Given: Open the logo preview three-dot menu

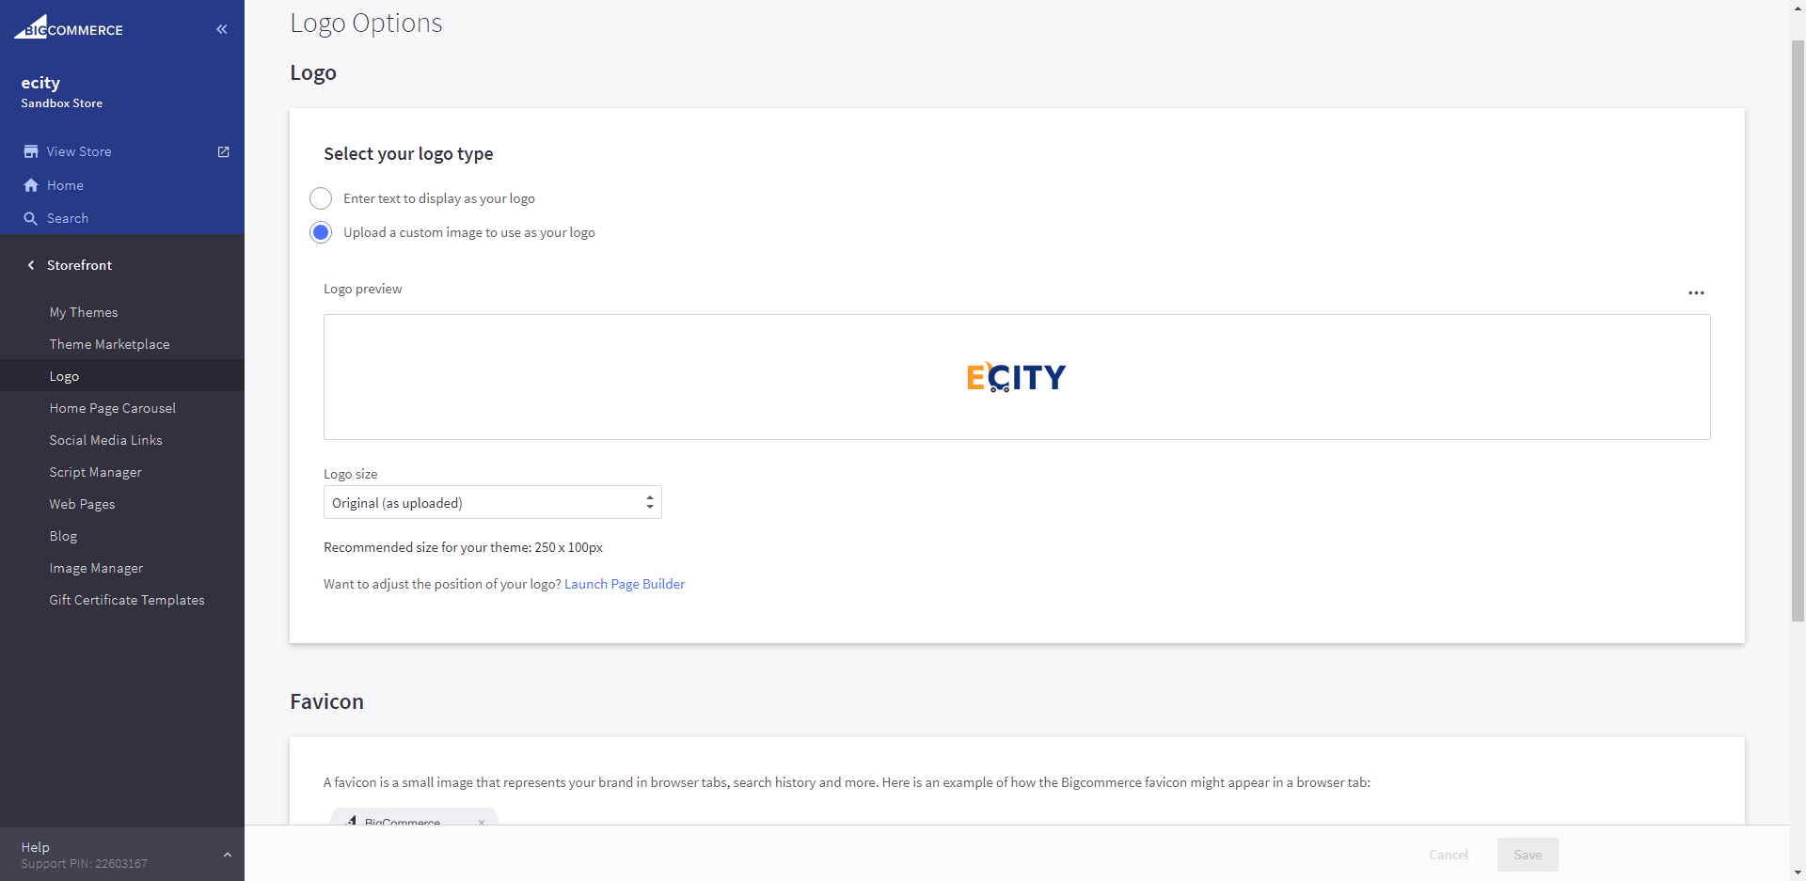Looking at the screenshot, I should [1696, 292].
